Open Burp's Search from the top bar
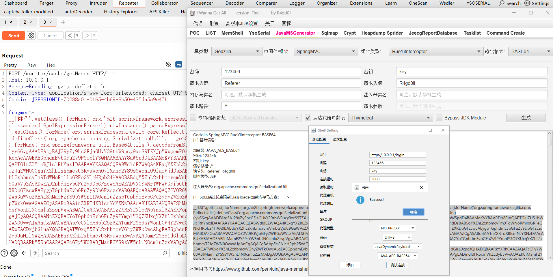Viewport: 553px width, 277px height. (x=510, y=3)
